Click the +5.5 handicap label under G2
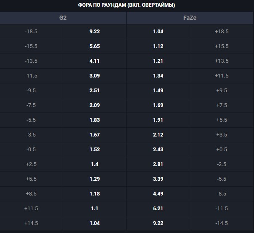 click(31, 179)
